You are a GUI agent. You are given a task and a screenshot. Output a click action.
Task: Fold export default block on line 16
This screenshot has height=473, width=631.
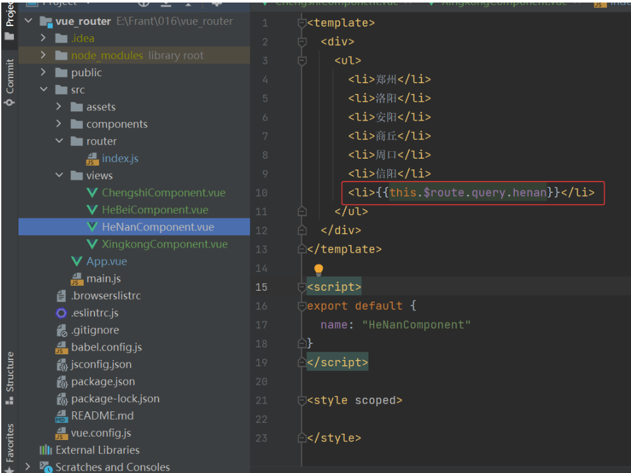click(302, 306)
